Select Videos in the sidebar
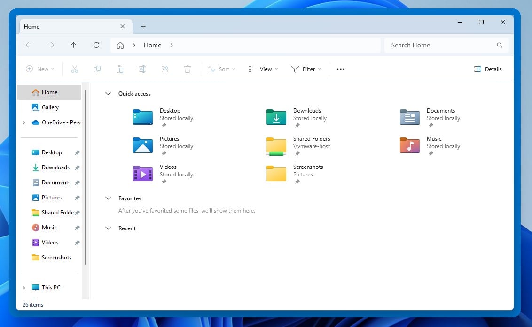This screenshot has height=327, width=532. tap(49, 242)
